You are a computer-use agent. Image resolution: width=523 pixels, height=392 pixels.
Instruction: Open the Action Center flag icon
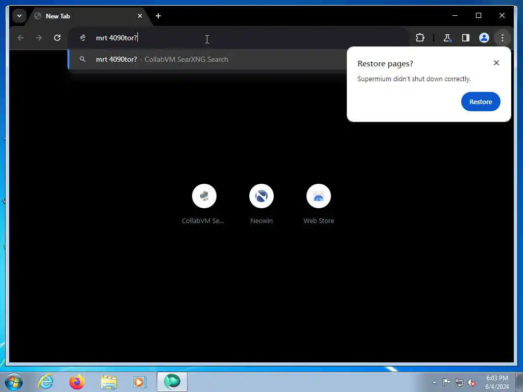[446, 382]
